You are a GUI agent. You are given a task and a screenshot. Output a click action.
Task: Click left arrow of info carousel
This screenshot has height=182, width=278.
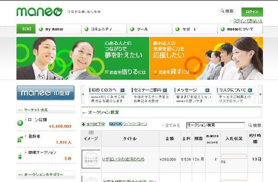tap(83, 94)
